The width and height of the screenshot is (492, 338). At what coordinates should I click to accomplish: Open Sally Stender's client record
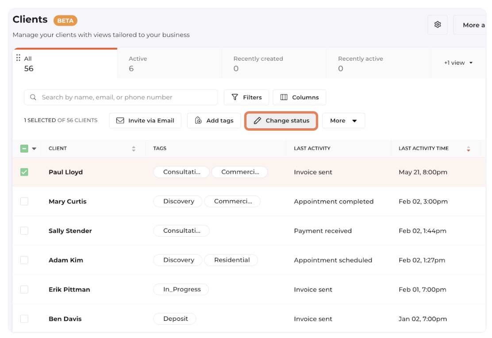pyautogui.click(x=70, y=230)
